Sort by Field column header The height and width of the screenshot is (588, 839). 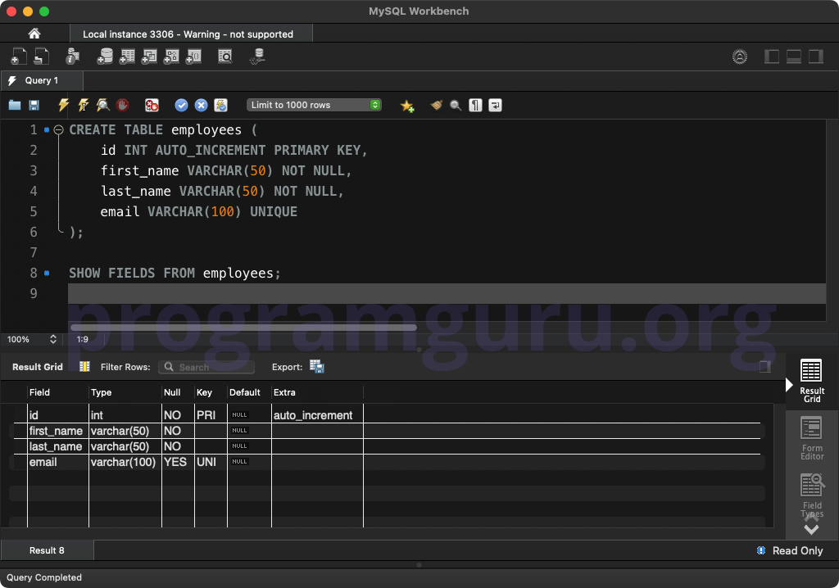[x=58, y=392]
